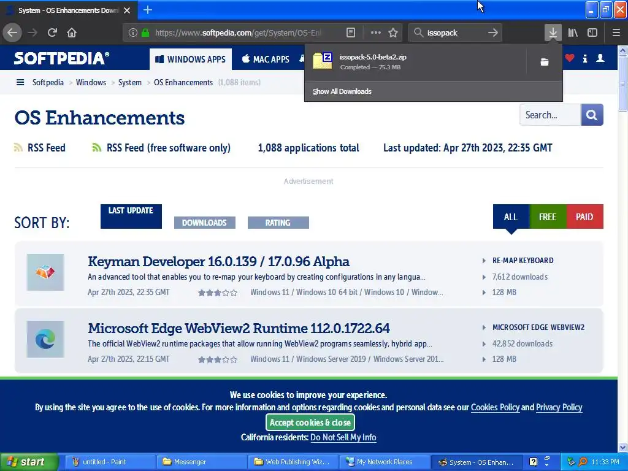Close the System - OS Enhancements tab

pyautogui.click(x=127, y=10)
